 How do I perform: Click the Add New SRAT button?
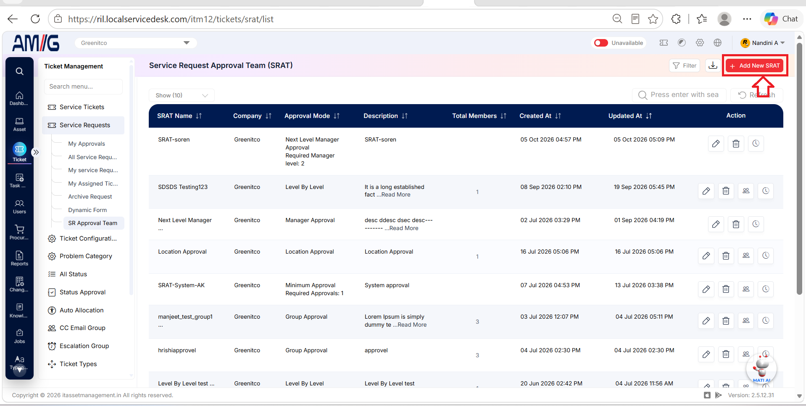coord(755,65)
